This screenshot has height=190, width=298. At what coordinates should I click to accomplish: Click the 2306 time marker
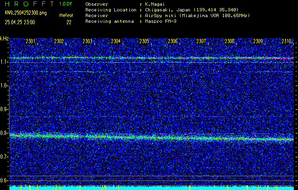point(172,41)
